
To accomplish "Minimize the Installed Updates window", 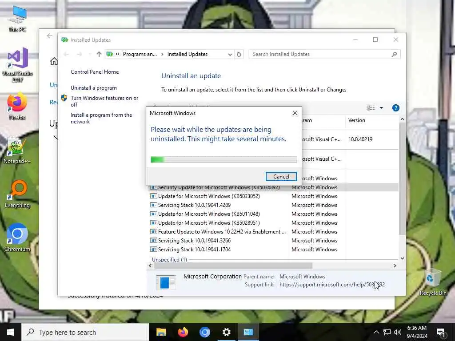I will point(355,40).
